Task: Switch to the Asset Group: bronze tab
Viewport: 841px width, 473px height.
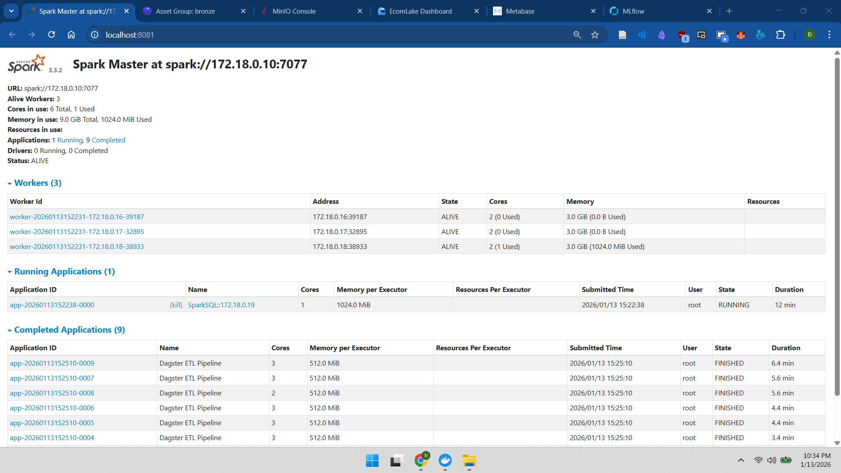Action: [x=185, y=11]
